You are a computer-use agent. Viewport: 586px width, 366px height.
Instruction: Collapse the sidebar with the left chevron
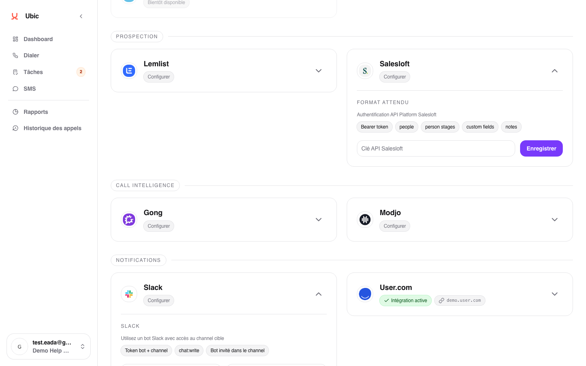[81, 16]
